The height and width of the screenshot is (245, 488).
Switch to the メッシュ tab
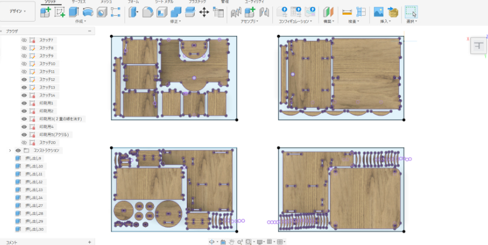click(x=106, y=2)
